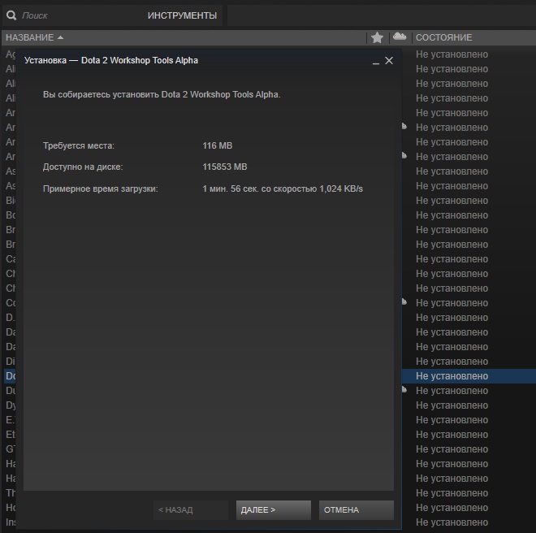The width and height of the screenshot is (536, 533).
Task: Click the < НАЗАД button
Action: pos(190,510)
